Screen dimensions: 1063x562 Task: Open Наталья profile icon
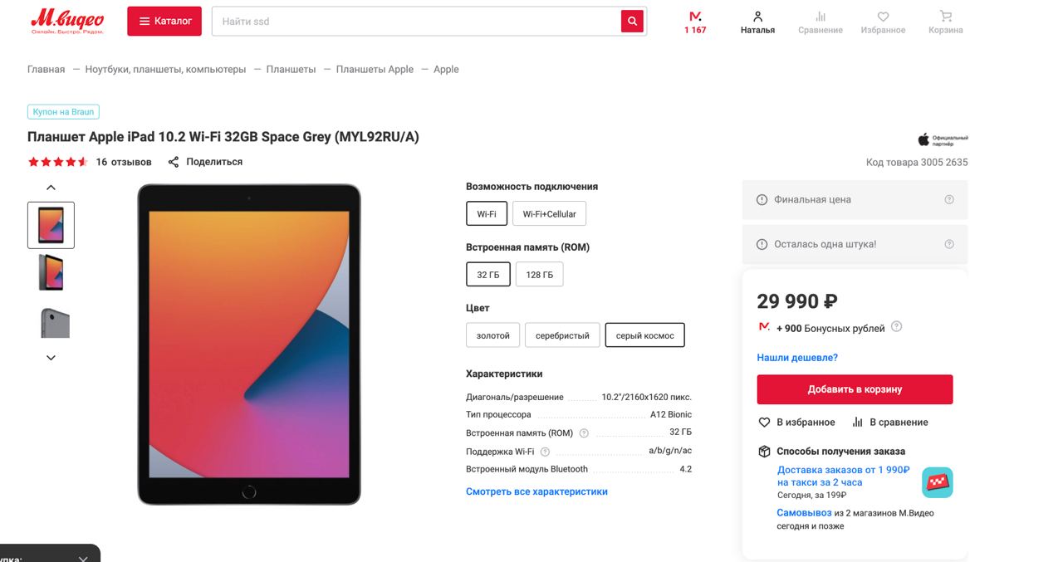[x=757, y=17]
